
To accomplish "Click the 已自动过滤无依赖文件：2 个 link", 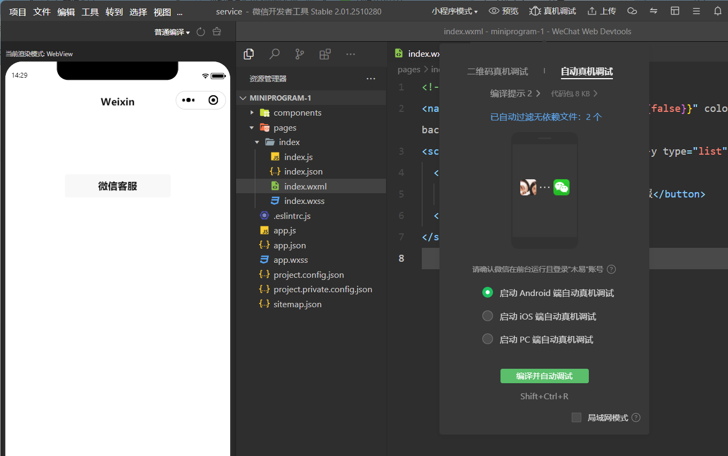I will (x=546, y=117).
